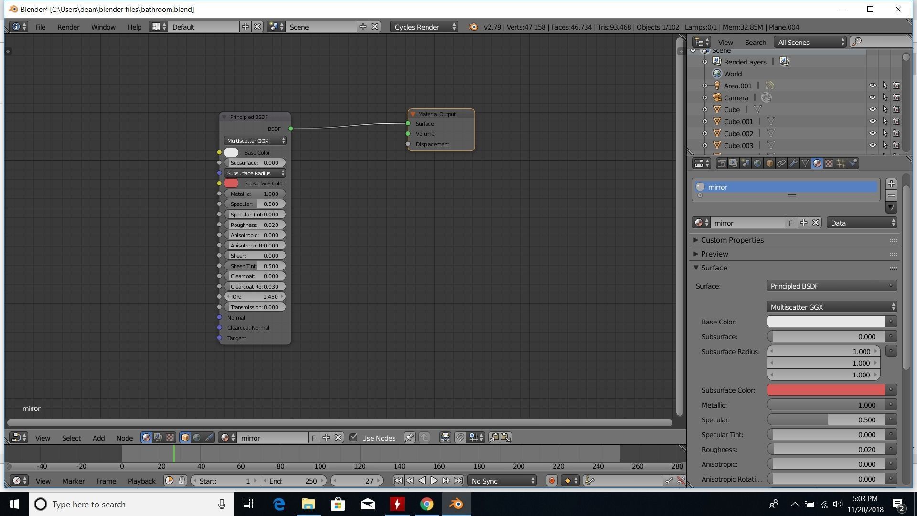The height and width of the screenshot is (516, 917).
Task: Open the Particles properties tab
Action: pyautogui.click(x=841, y=163)
